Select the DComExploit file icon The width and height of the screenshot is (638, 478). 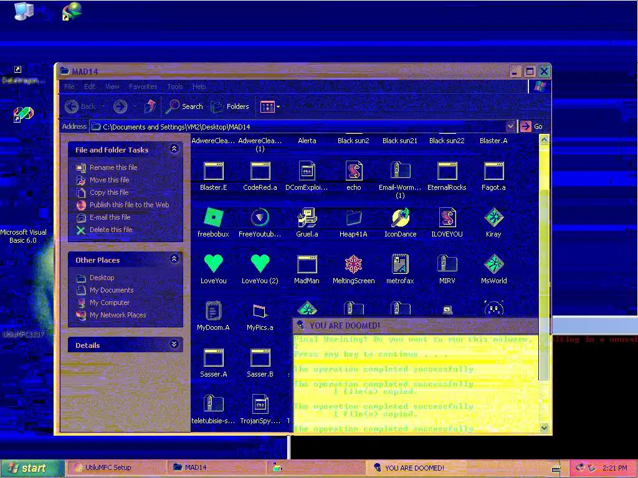pos(307,171)
